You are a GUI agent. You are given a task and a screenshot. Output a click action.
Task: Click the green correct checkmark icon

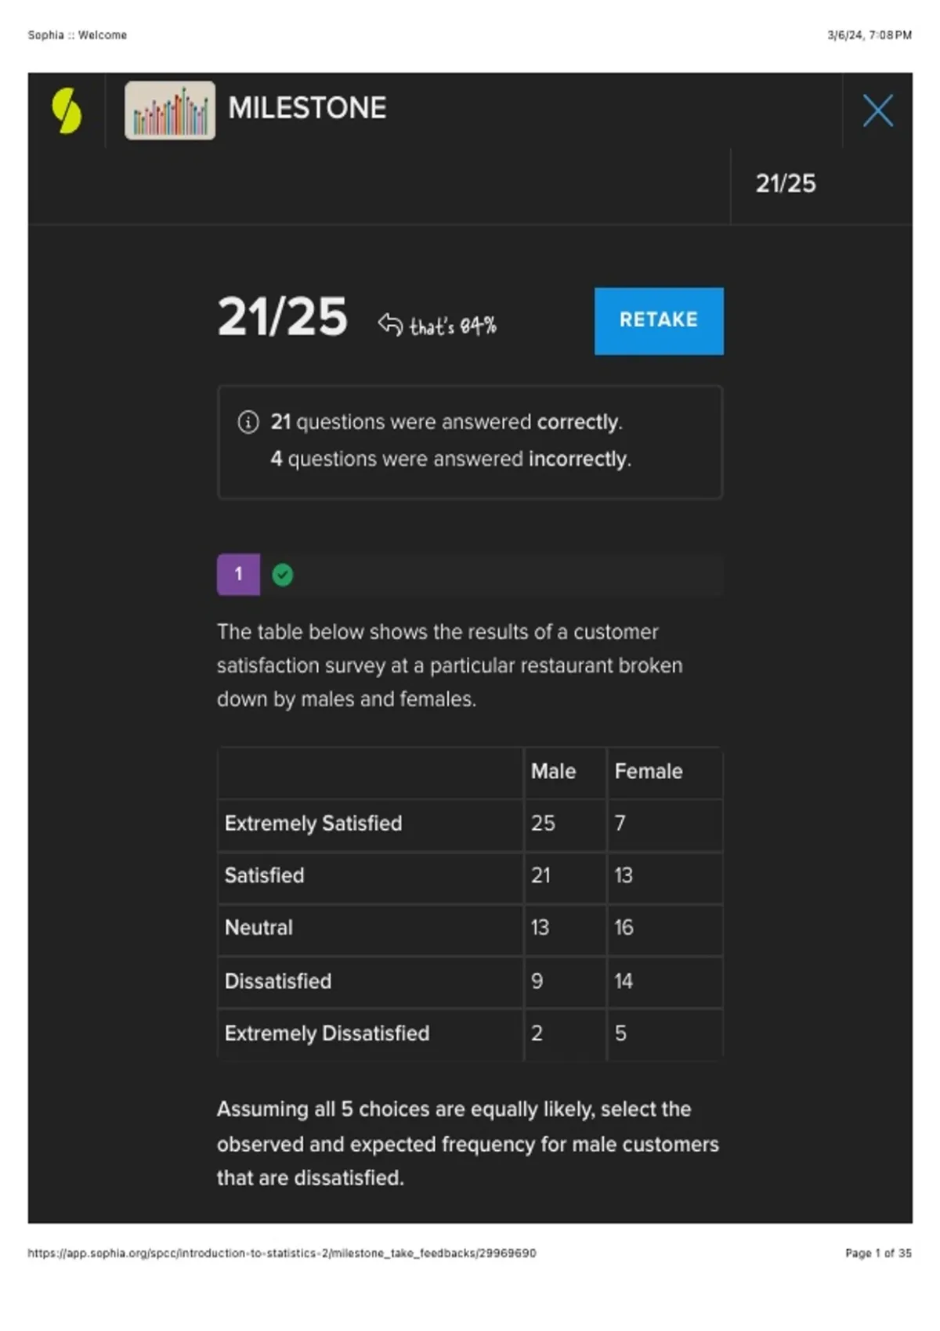pyautogui.click(x=283, y=575)
